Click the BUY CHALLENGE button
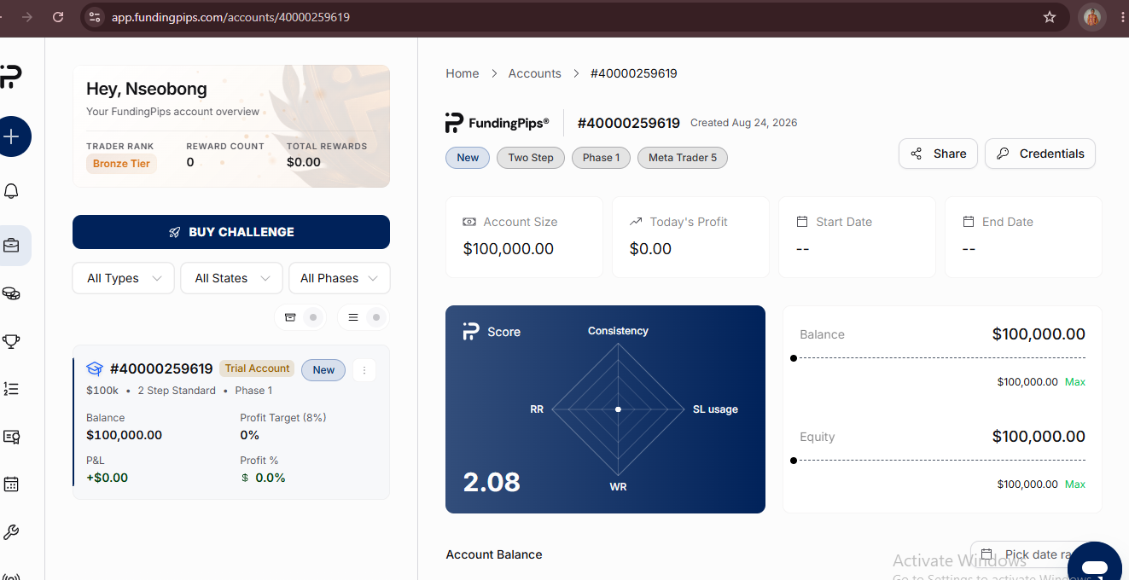Image resolution: width=1129 pixels, height=580 pixels. 231,232
